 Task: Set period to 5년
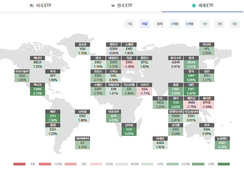(x=235, y=24)
